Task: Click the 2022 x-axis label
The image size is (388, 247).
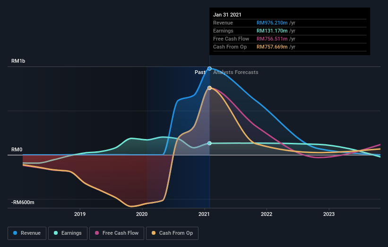Action: point(267,214)
